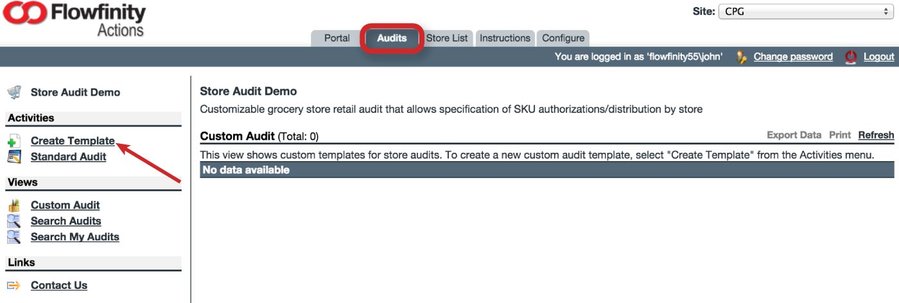Click the keys icon beside Change password

(x=742, y=57)
